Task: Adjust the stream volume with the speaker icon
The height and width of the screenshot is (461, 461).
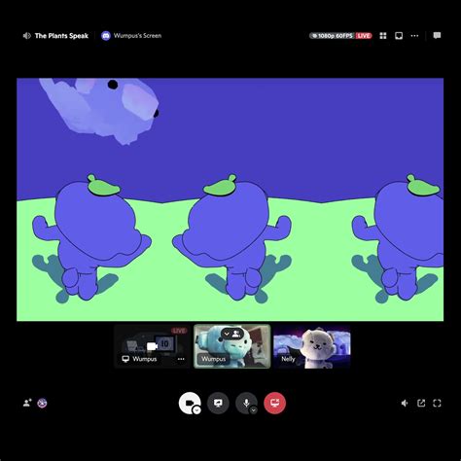Action: [x=405, y=403]
